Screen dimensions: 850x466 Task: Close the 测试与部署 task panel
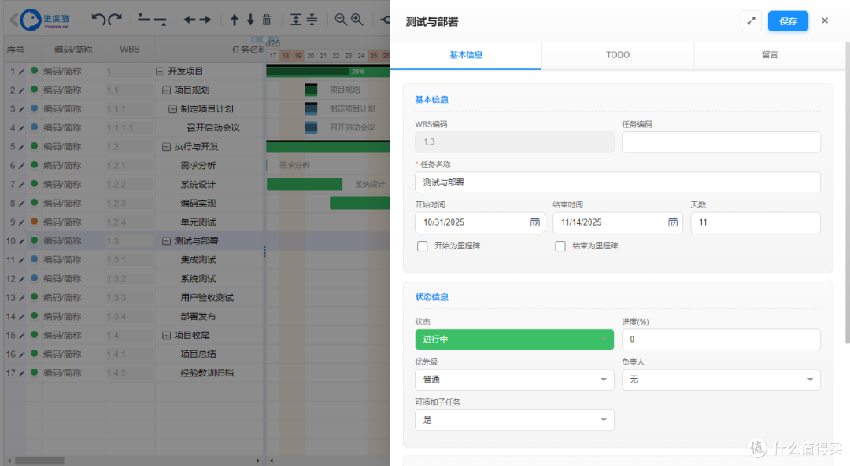coord(825,20)
